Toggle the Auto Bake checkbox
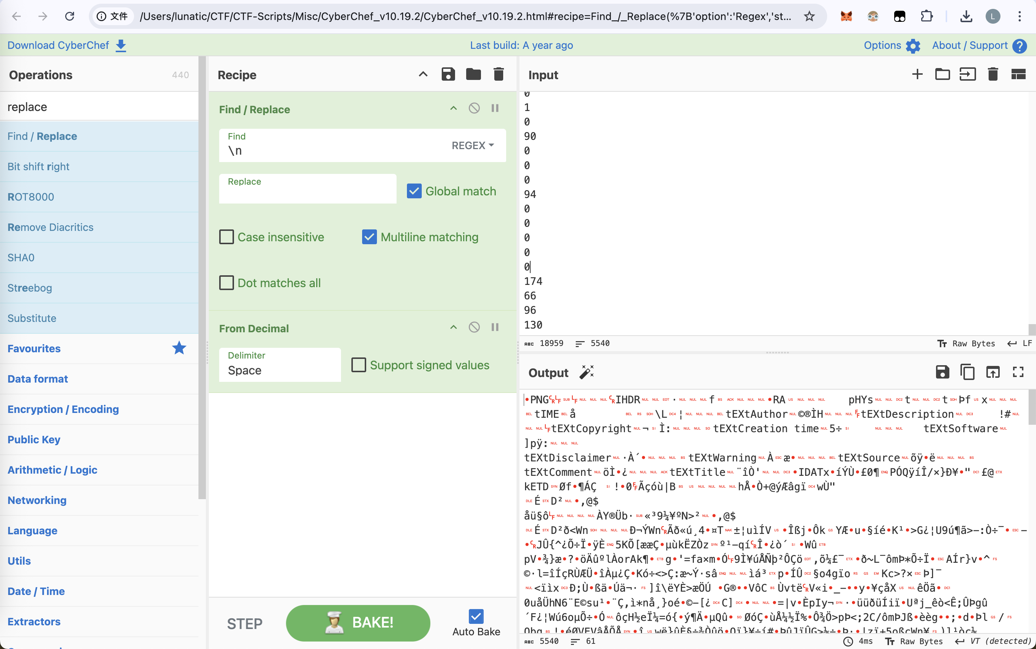This screenshot has width=1036, height=649. pos(476,617)
